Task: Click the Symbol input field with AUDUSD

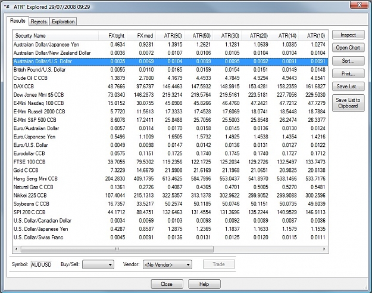Action: tap(42, 264)
